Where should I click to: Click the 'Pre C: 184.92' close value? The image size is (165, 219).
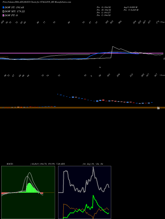[104, 15]
